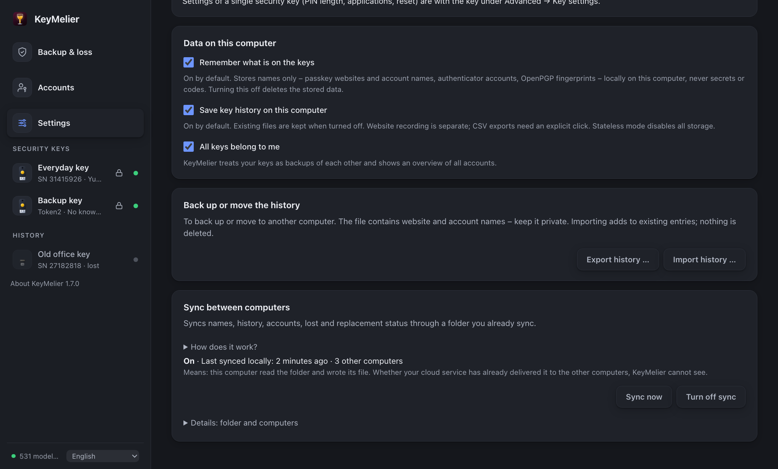Click the Sync now button
The height and width of the screenshot is (469, 778).
tap(644, 397)
